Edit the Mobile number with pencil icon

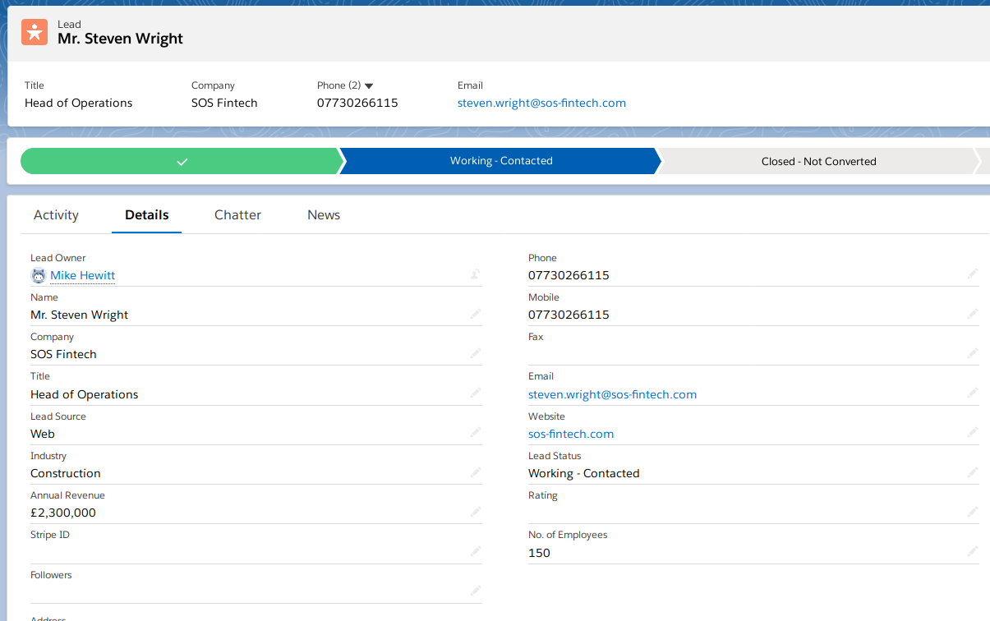(x=973, y=314)
